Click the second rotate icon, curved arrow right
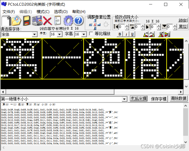 click(x=152, y=34)
